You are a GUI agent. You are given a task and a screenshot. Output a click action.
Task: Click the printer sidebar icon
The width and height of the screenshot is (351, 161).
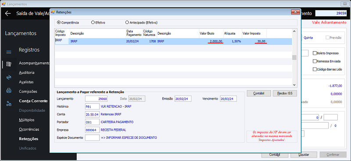point(9,91)
